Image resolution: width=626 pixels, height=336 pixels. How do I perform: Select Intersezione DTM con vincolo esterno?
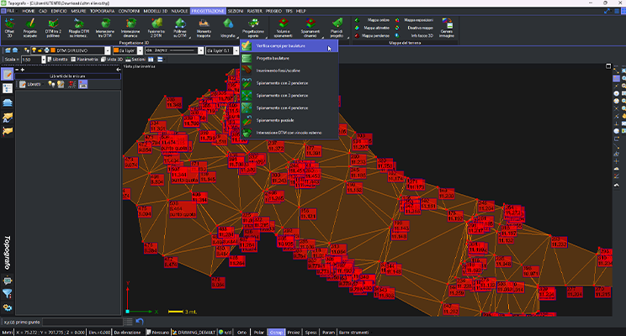tap(289, 133)
